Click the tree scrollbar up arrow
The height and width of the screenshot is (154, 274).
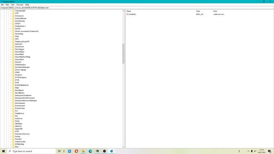[123, 11]
